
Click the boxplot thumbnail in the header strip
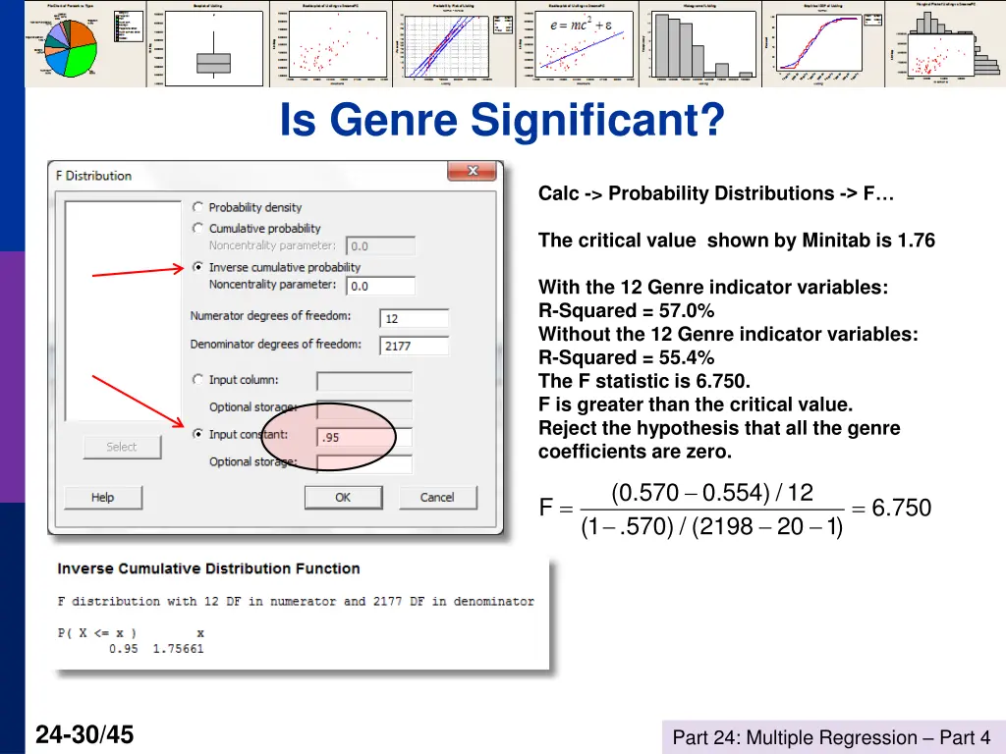(208, 43)
